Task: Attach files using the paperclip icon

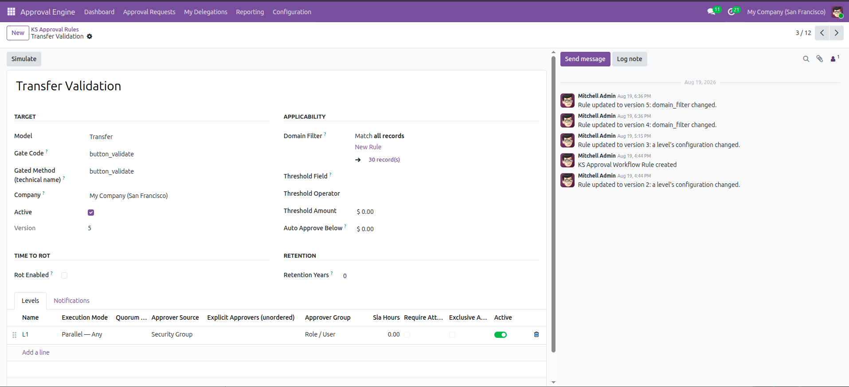Action: click(x=820, y=59)
